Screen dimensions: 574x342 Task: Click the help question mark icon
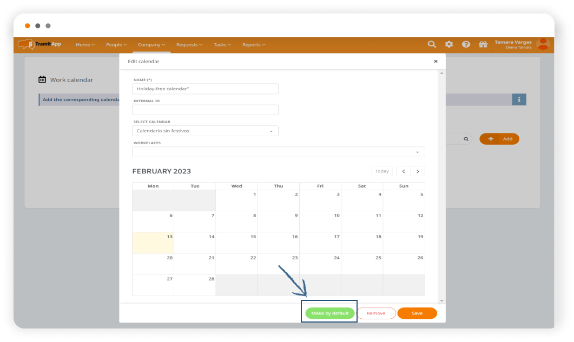point(466,44)
